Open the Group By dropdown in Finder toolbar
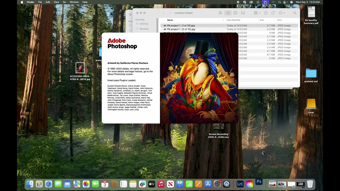Screen dimensions: 340x191 tap(257, 13)
